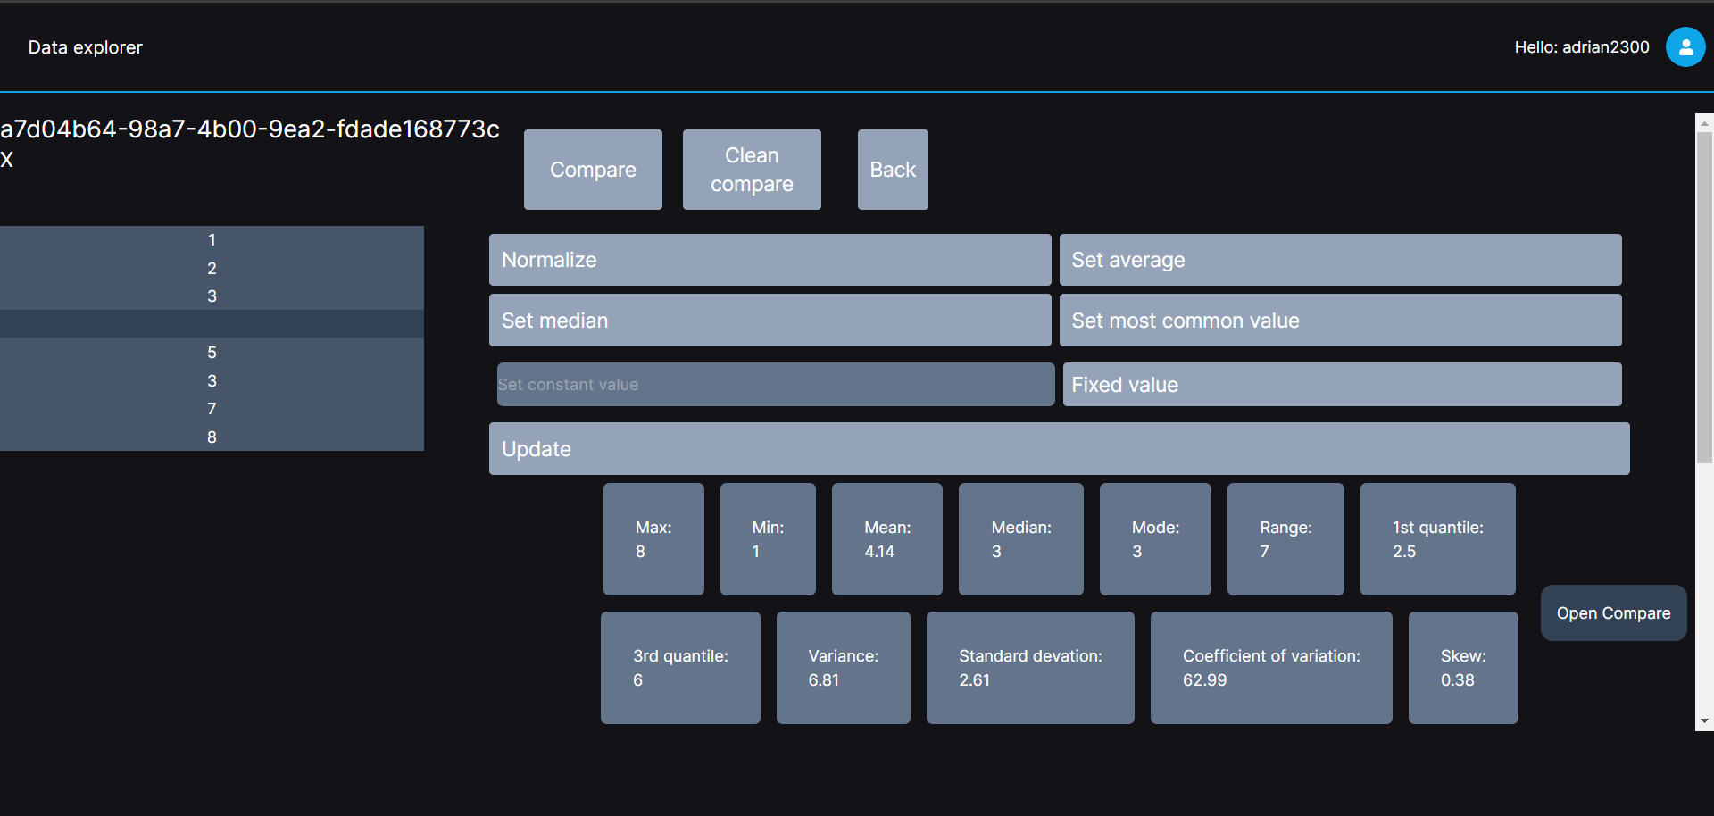Click the Data explorer title link
This screenshot has height=816, width=1714.
pyautogui.click(x=86, y=47)
